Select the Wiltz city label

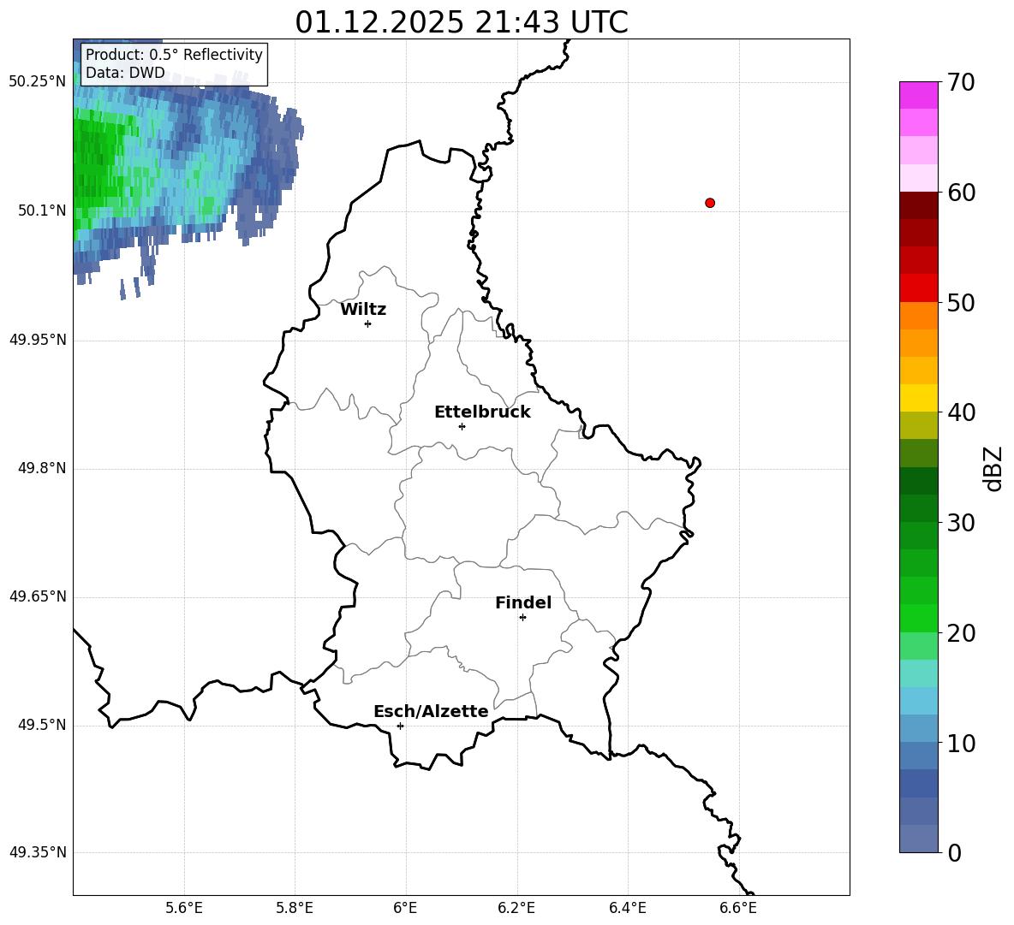(363, 310)
